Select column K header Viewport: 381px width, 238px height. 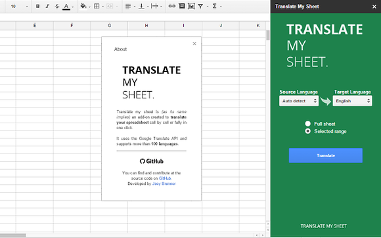coord(258,26)
